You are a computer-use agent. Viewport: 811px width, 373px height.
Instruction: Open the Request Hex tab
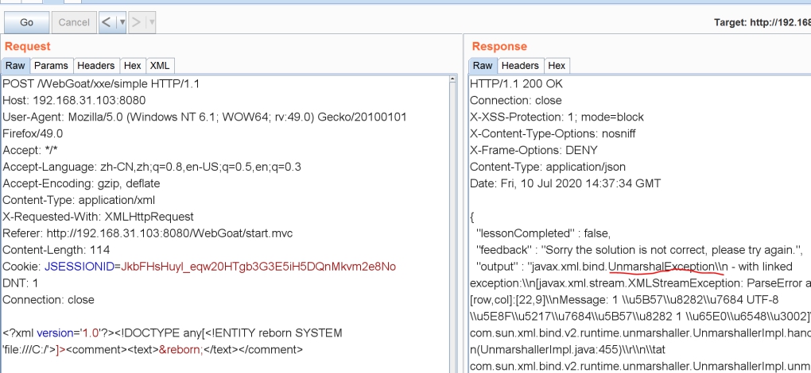tap(133, 66)
